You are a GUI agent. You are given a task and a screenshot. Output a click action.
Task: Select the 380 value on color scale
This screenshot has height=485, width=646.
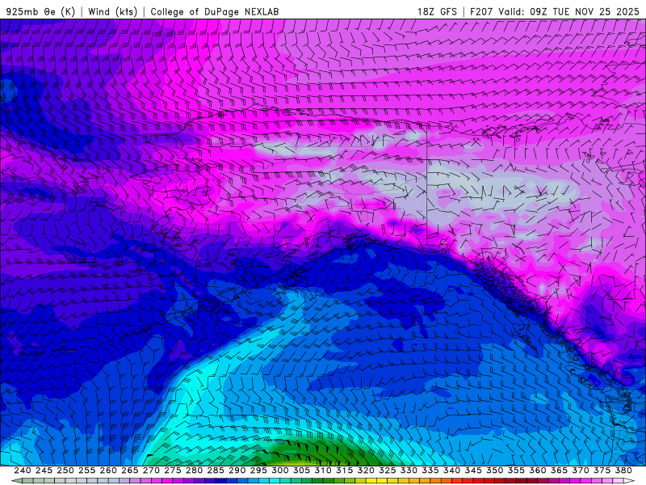(x=623, y=470)
